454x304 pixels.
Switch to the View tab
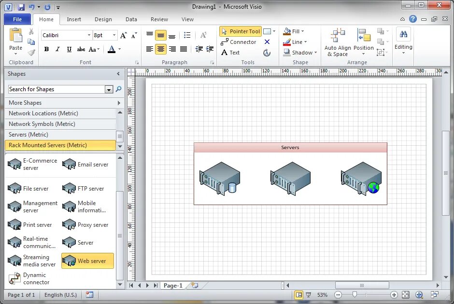tap(187, 19)
